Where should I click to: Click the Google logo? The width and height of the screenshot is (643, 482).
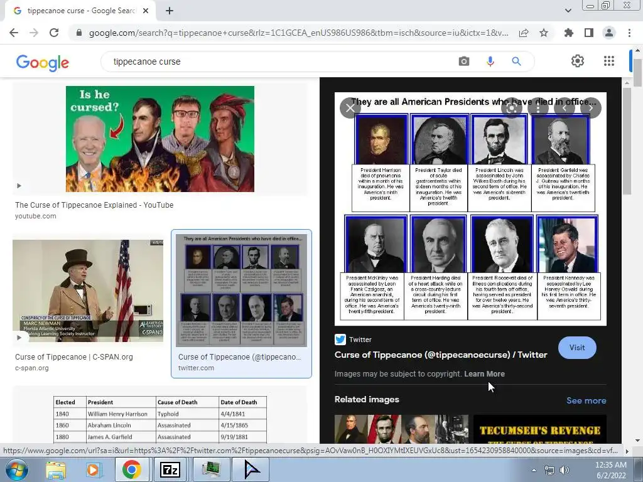[42, 62]
